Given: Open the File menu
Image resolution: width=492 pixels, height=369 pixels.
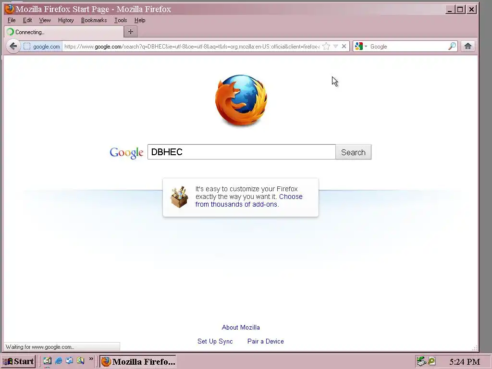Looking at the screenshot, I should coord(12,20).
